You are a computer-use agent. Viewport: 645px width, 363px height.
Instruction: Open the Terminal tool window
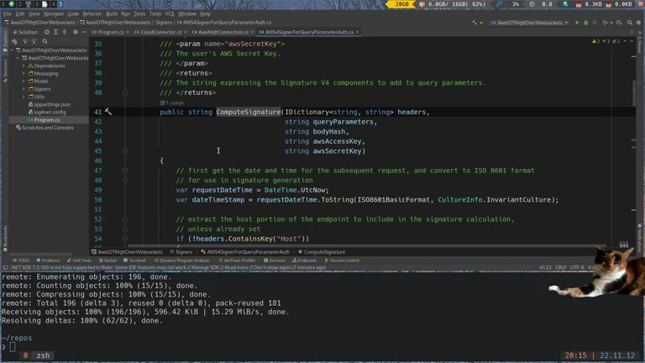tap(134, 260)
